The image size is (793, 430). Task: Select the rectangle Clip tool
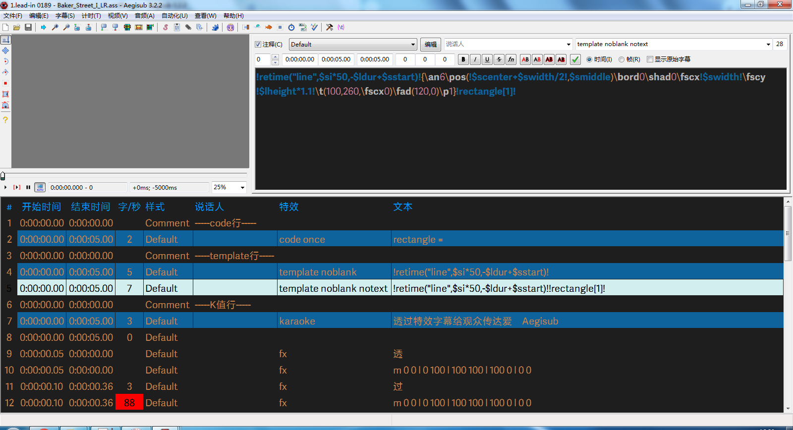pos(5,94)
